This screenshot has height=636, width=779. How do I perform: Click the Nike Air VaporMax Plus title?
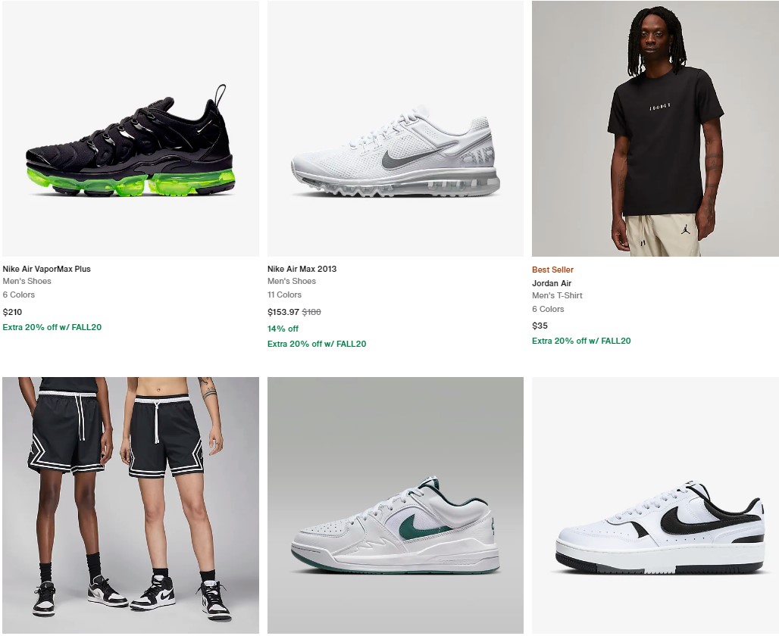(x=47, y=269)
